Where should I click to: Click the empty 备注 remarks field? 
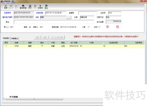54,22
